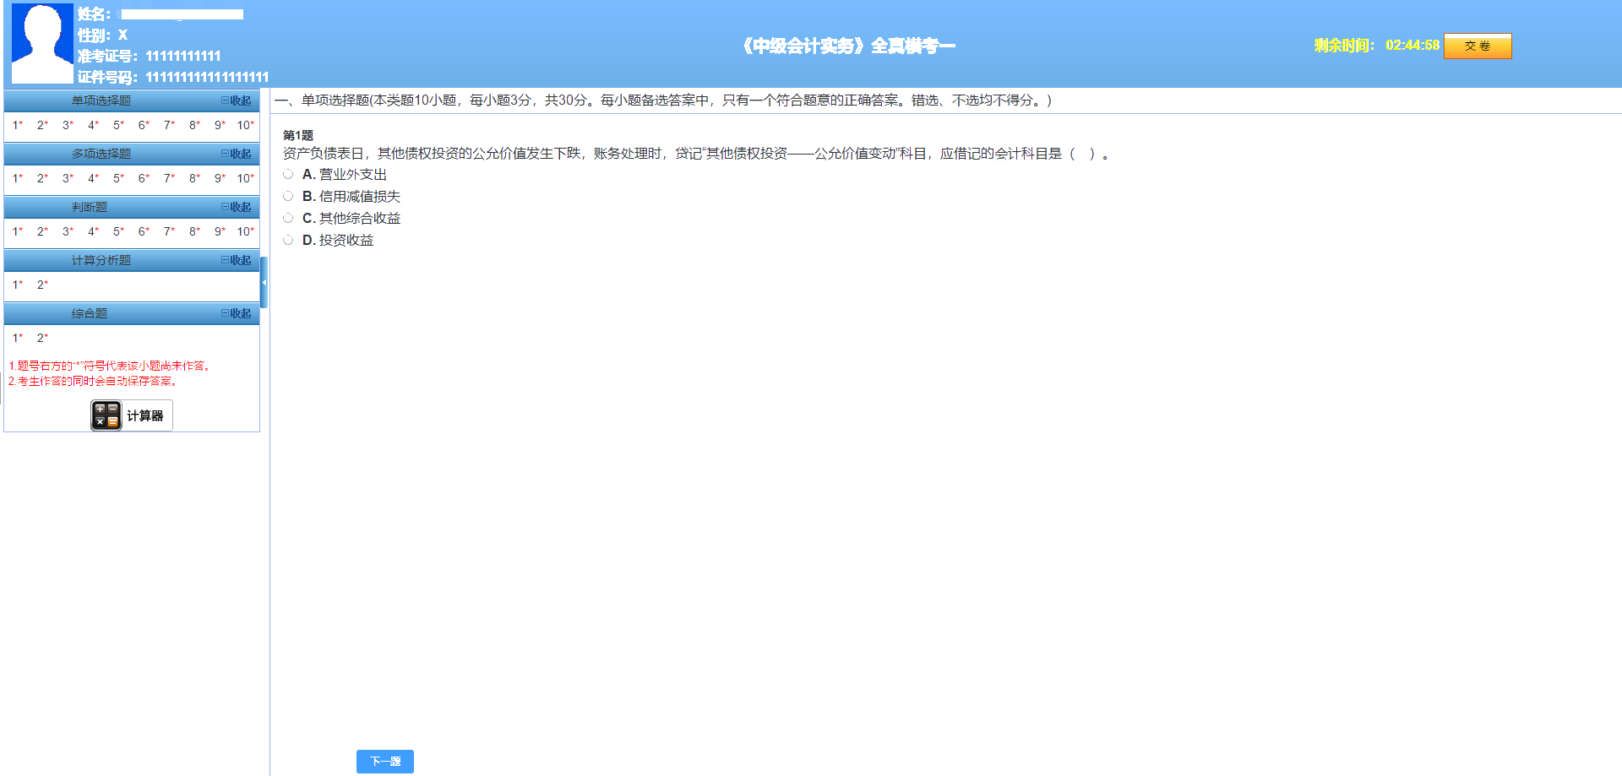Screen dimensions: 1622x776
Task: Open question 2 of 计算分析题
Action: (41, 285)
